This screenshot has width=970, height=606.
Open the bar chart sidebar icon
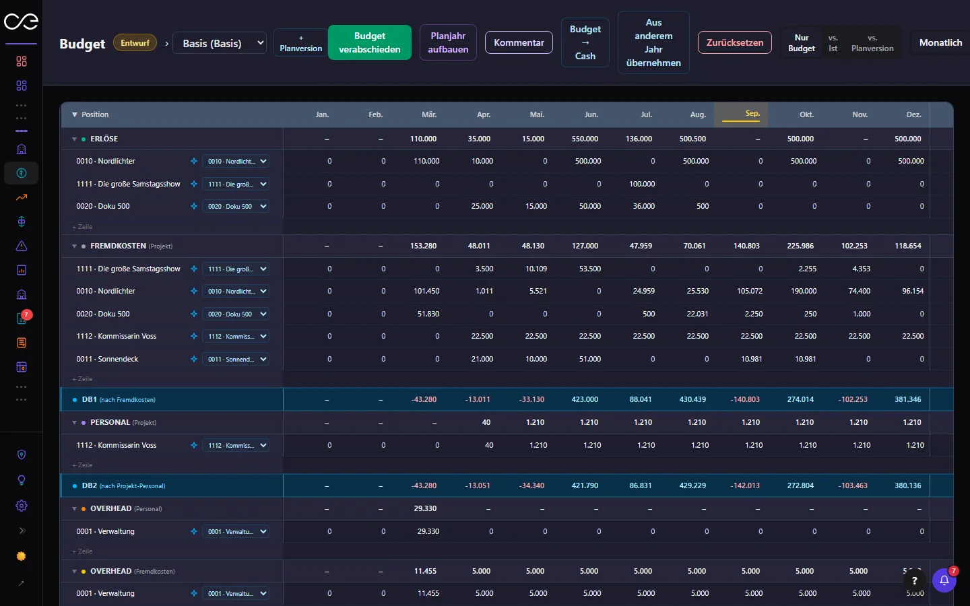22,270
